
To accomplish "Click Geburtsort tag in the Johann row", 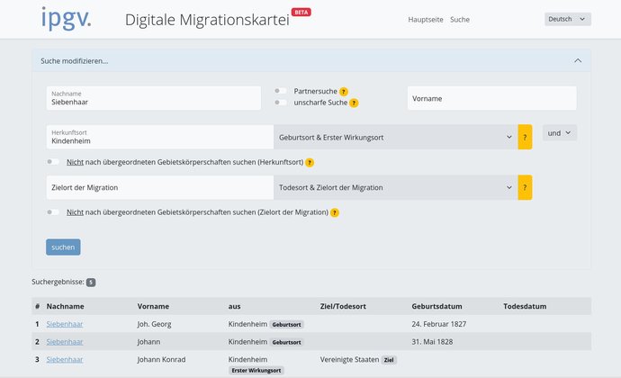I will point(287,342).
